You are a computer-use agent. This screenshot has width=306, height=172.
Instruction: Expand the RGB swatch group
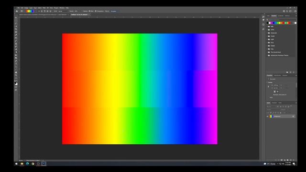coord(267,27)
